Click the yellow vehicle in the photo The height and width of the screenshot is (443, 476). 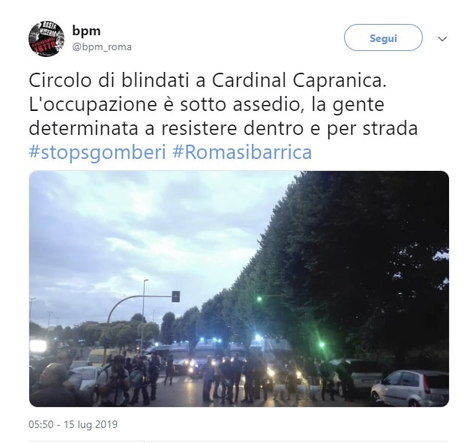[99, 357]
